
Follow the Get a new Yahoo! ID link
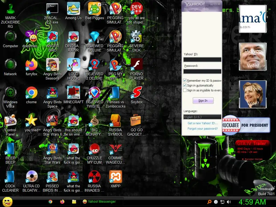[x=203, y=123]
